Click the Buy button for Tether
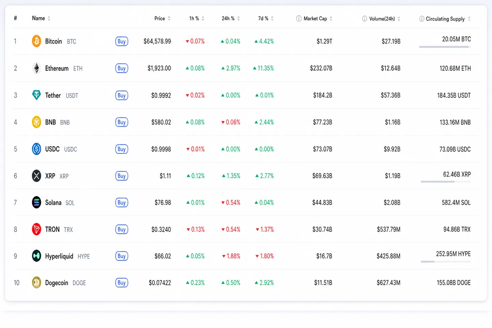Viewport: 492px width, 328px height. [x=122, y=95]
